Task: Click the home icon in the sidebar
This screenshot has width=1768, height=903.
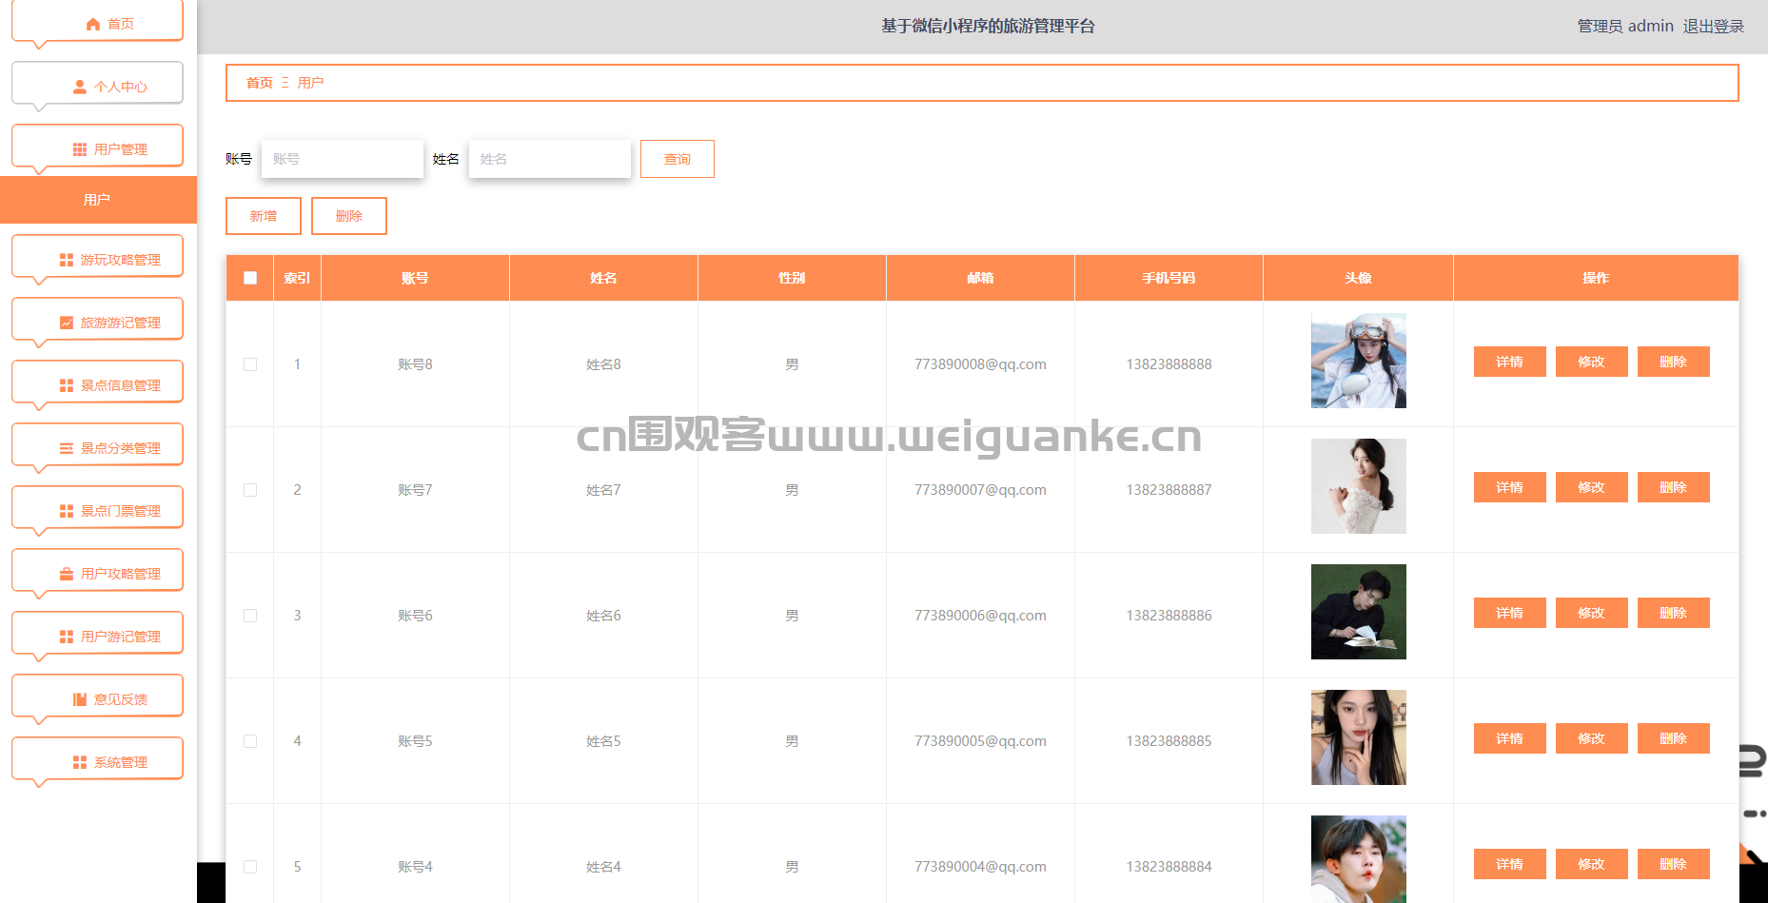Action: click(92, 24)
